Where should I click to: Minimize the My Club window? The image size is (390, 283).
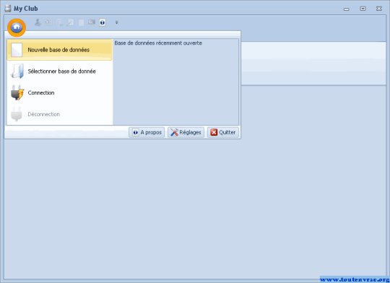(x=347, y=9)
